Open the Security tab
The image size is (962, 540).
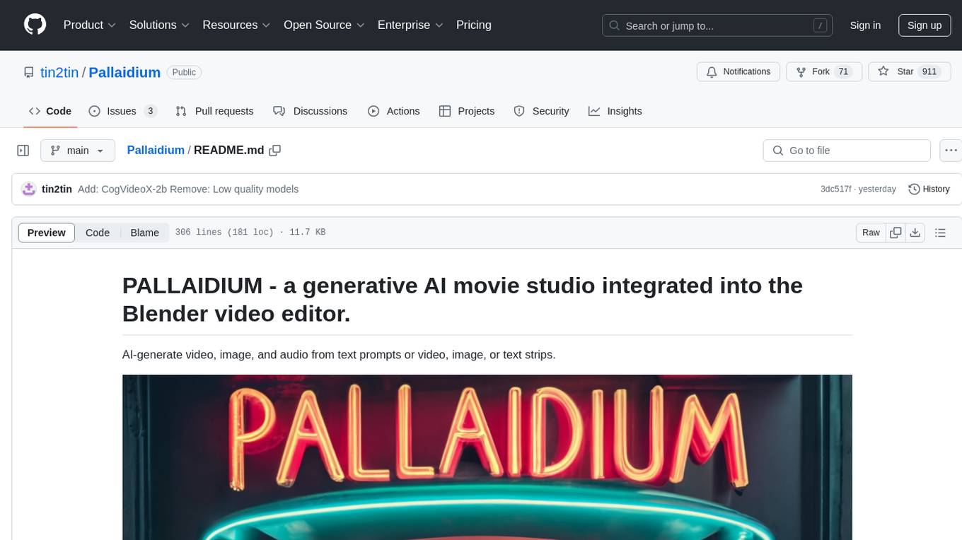tap(541, 111)
